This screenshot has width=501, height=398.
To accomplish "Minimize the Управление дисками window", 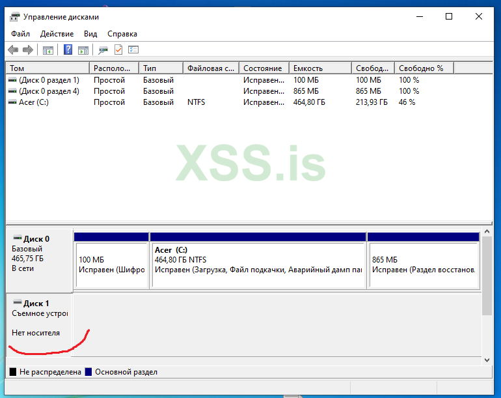I will coord(420,16).
